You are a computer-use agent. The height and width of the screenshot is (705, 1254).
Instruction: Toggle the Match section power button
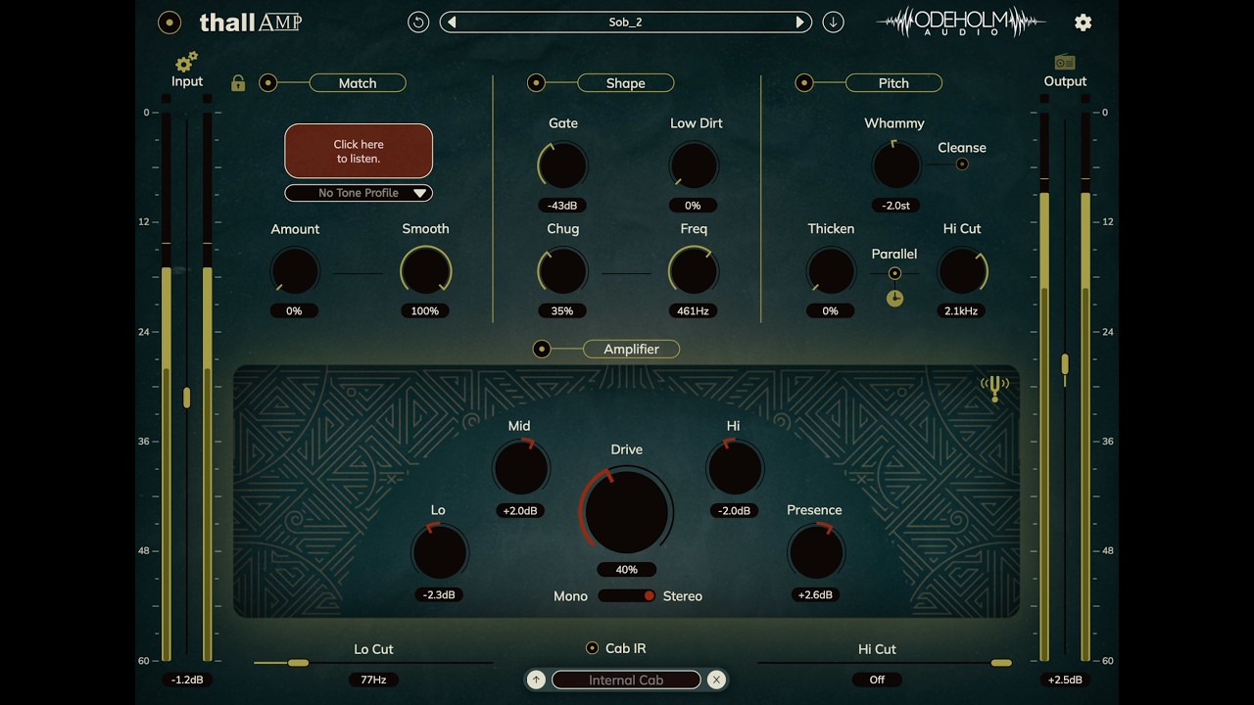pyautogui.click(x=267, y=83)
